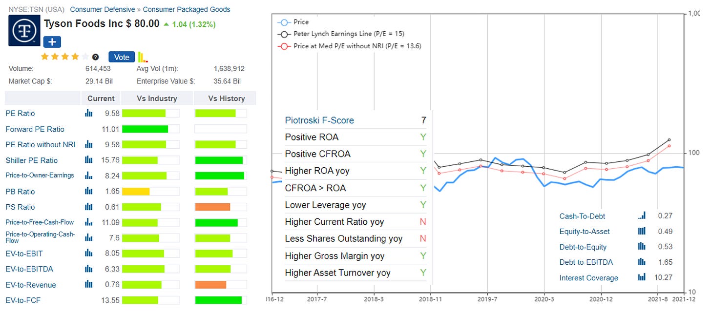Open the Interest Coverage chart icon

pyautogui.click(x=642, y=277)
